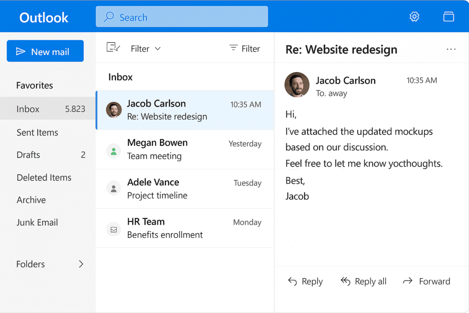Open the Sent Items folder
Screen dimensions: 469x313
[38, 132]
